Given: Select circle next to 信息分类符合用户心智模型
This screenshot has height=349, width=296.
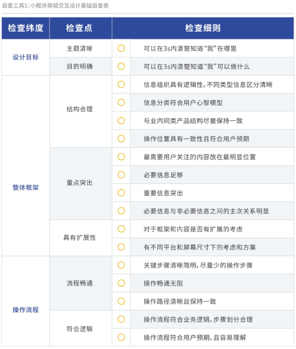Looking at the screenshot, I should click(x=121, y=103).
